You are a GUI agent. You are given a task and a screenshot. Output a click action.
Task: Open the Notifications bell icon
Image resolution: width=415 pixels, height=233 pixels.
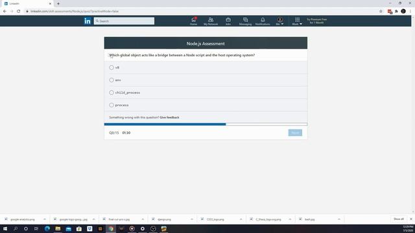click(263, 21)
